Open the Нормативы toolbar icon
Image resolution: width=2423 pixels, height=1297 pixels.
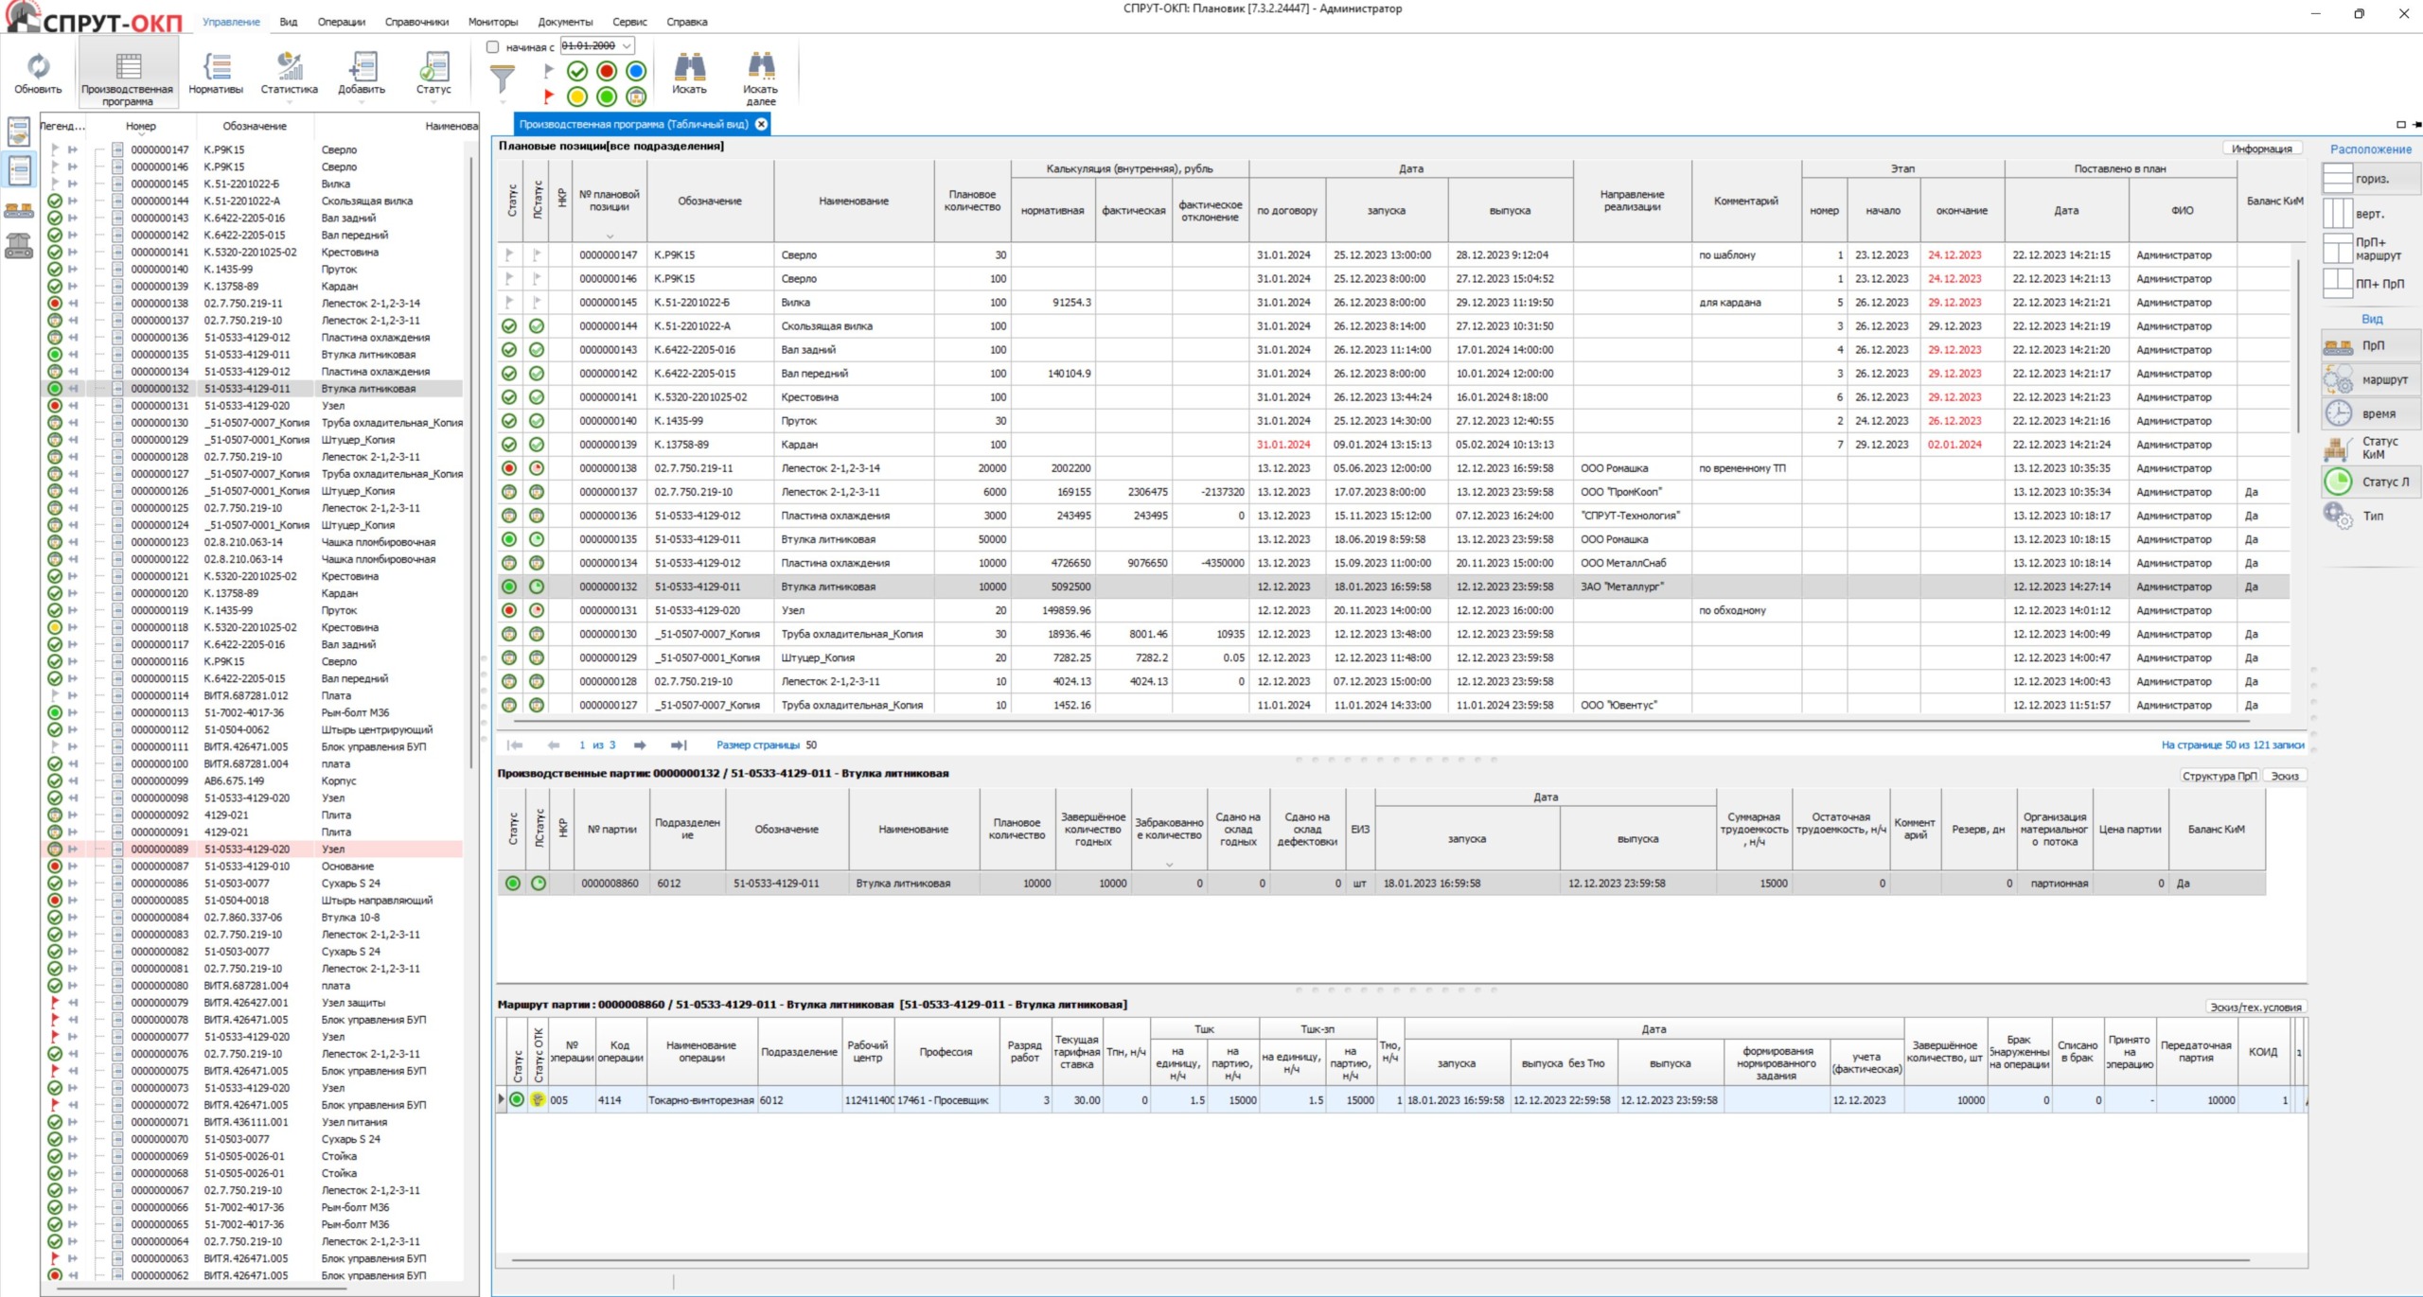pyautogui.click(x=216, y=67)
